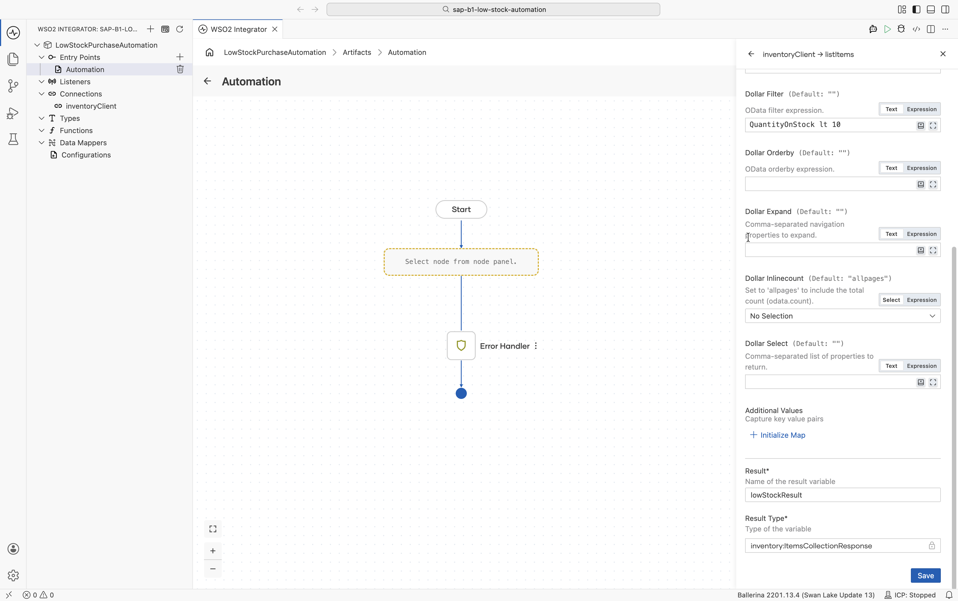Open Artifacts breadcrumb item
958x601 pixels.
(357, 52)
